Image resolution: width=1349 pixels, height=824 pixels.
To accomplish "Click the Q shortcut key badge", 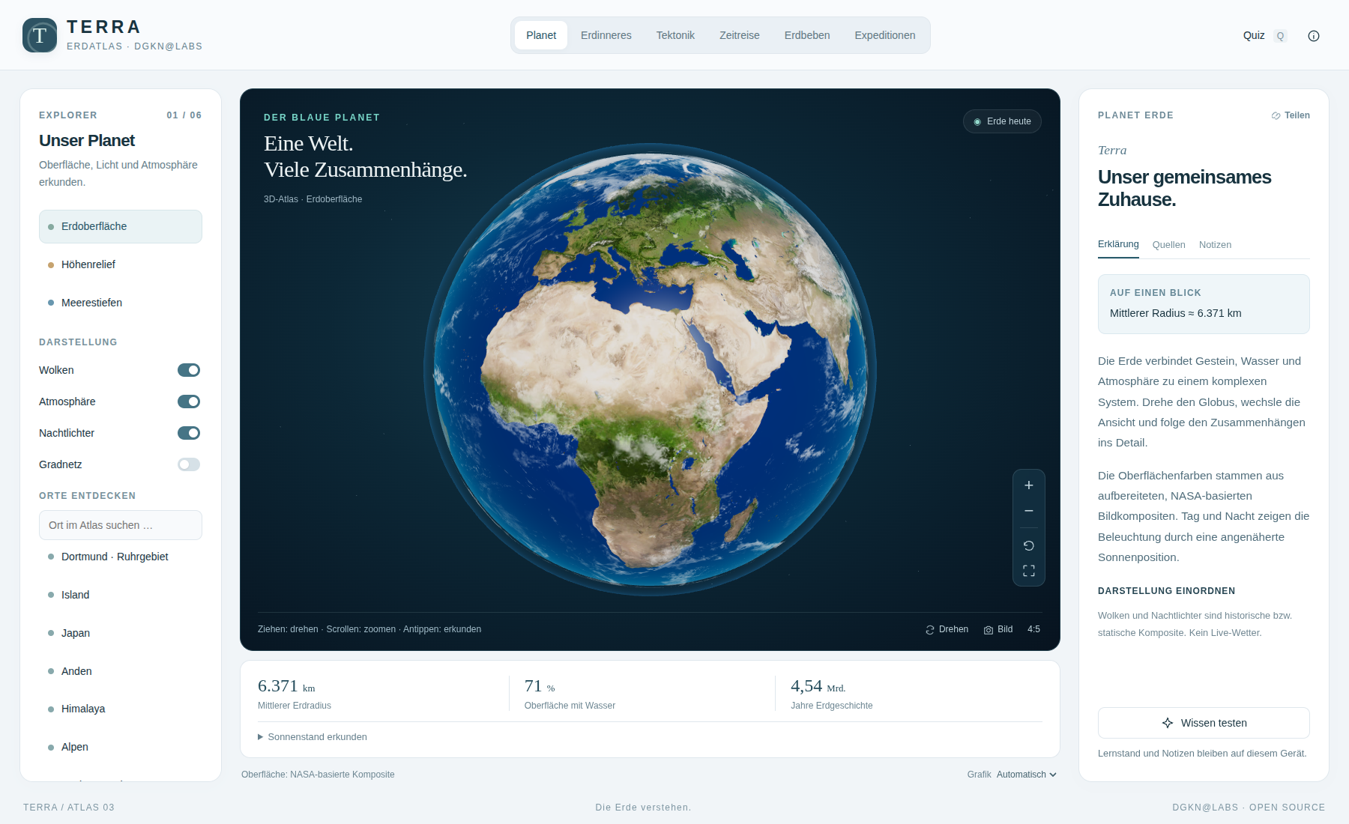I will [1280, 36].
